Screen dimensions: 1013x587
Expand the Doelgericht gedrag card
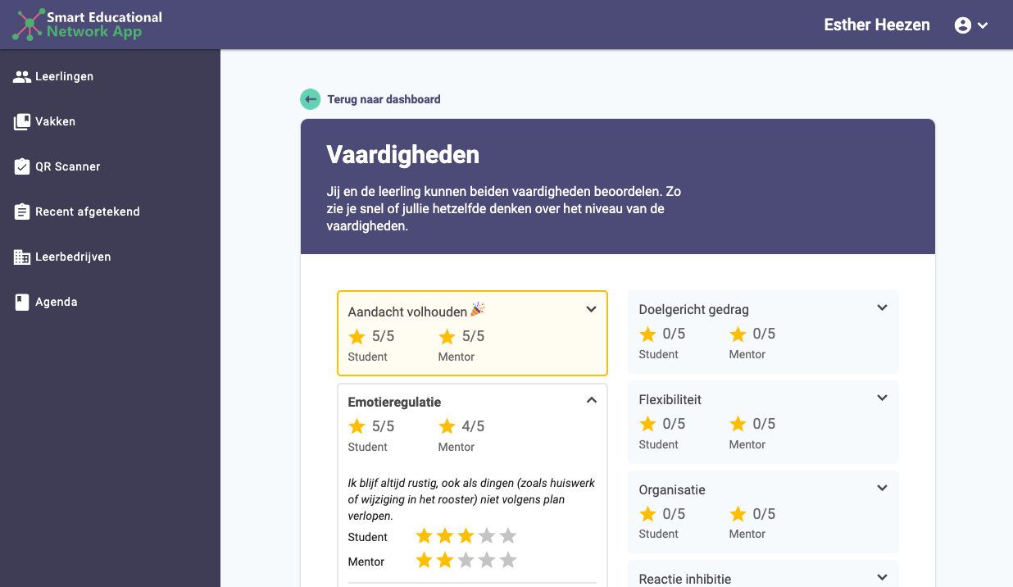883,307
